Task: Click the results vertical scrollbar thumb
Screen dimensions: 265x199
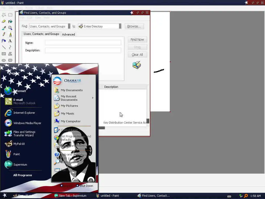Action: [148, 121]
